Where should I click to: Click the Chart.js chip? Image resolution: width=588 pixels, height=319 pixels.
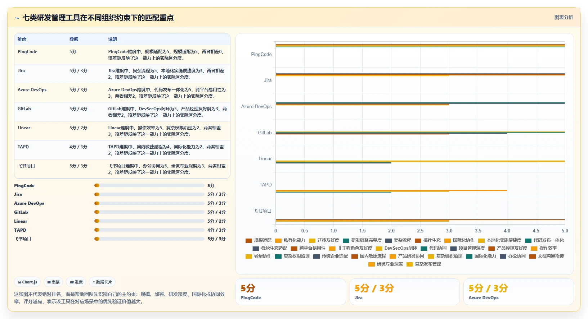coord(28,282)
